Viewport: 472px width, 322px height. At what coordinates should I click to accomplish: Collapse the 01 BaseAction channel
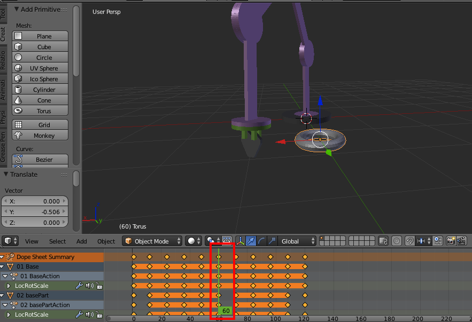click(5, 276)
